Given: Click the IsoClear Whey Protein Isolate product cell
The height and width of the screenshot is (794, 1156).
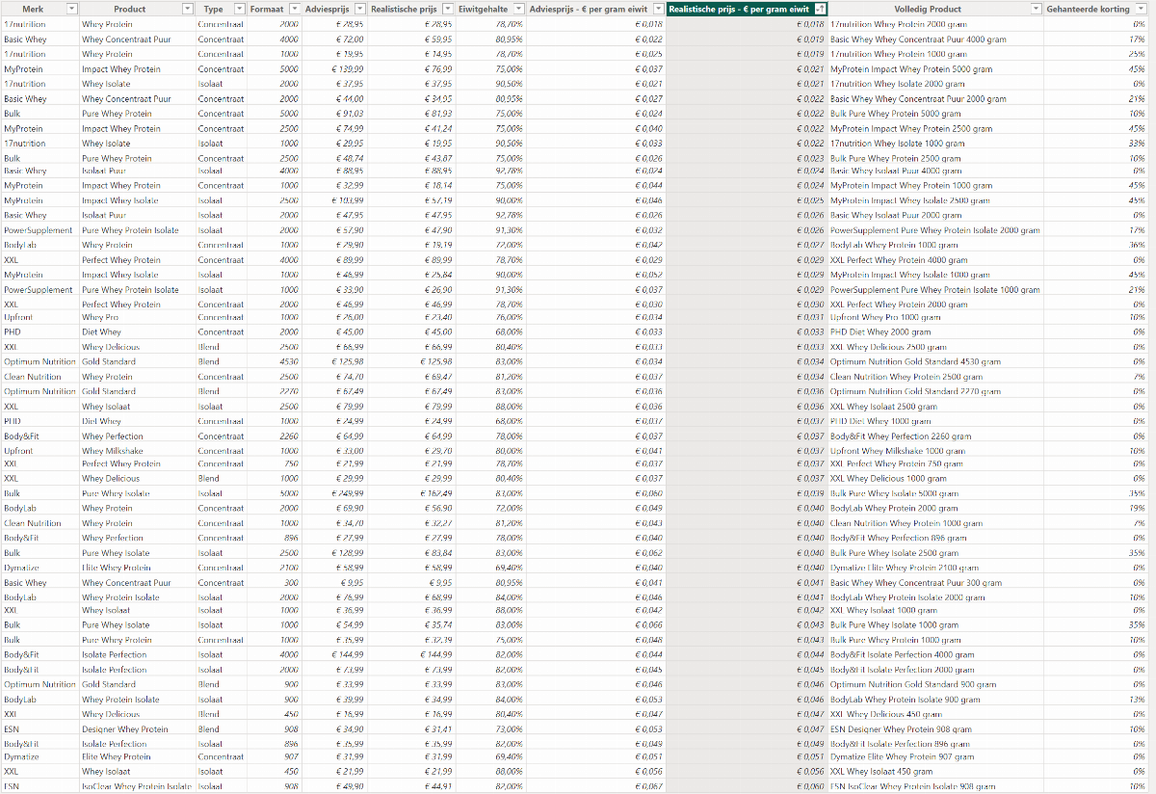Looking at the screenshot, I should coord(136,786).
